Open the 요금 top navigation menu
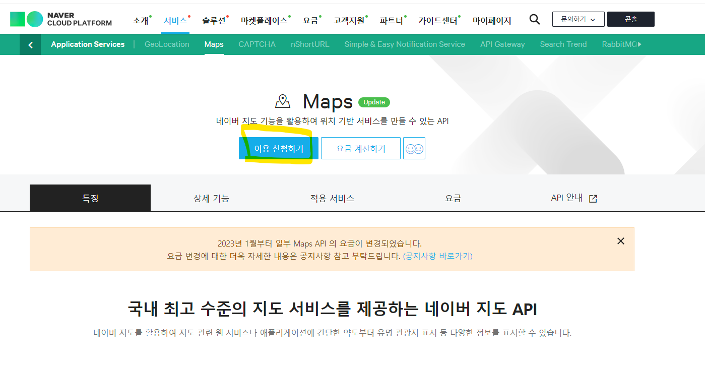This screenshot has width=705, height=367. (x=311, y=21)
